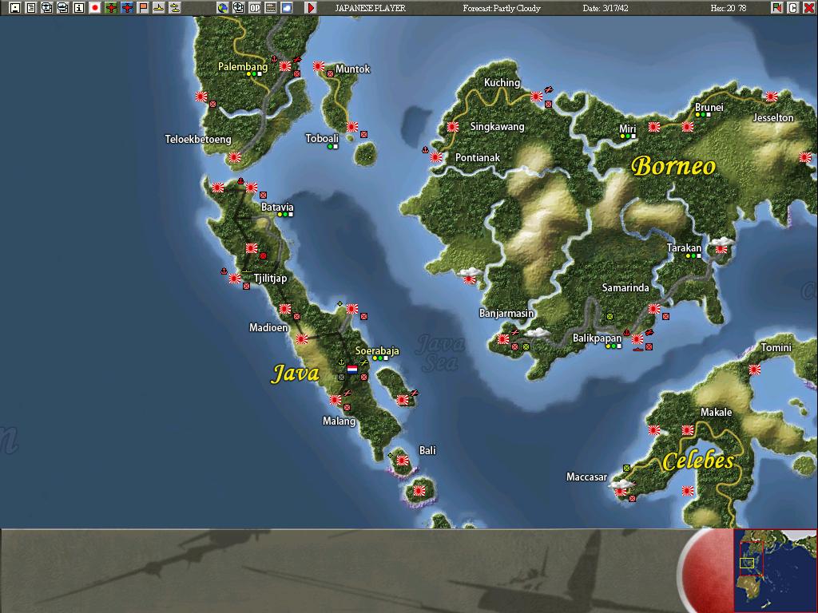Select the Japanese base icon at Jesselton

pos(772,97)
